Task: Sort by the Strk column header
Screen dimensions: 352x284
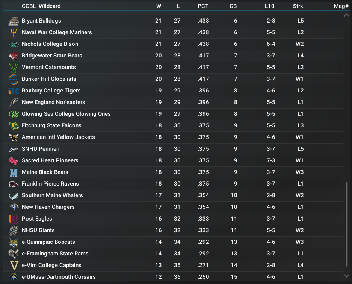Action: (298, 6)
